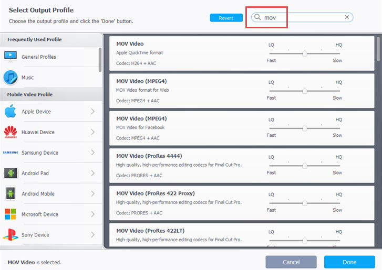Select MOV Video (ProRes 4444) profile

coord(184,165)
